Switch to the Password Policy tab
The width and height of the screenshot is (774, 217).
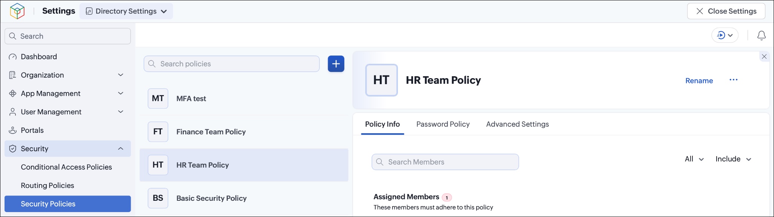pyautogui.click(x=443, y=124)
